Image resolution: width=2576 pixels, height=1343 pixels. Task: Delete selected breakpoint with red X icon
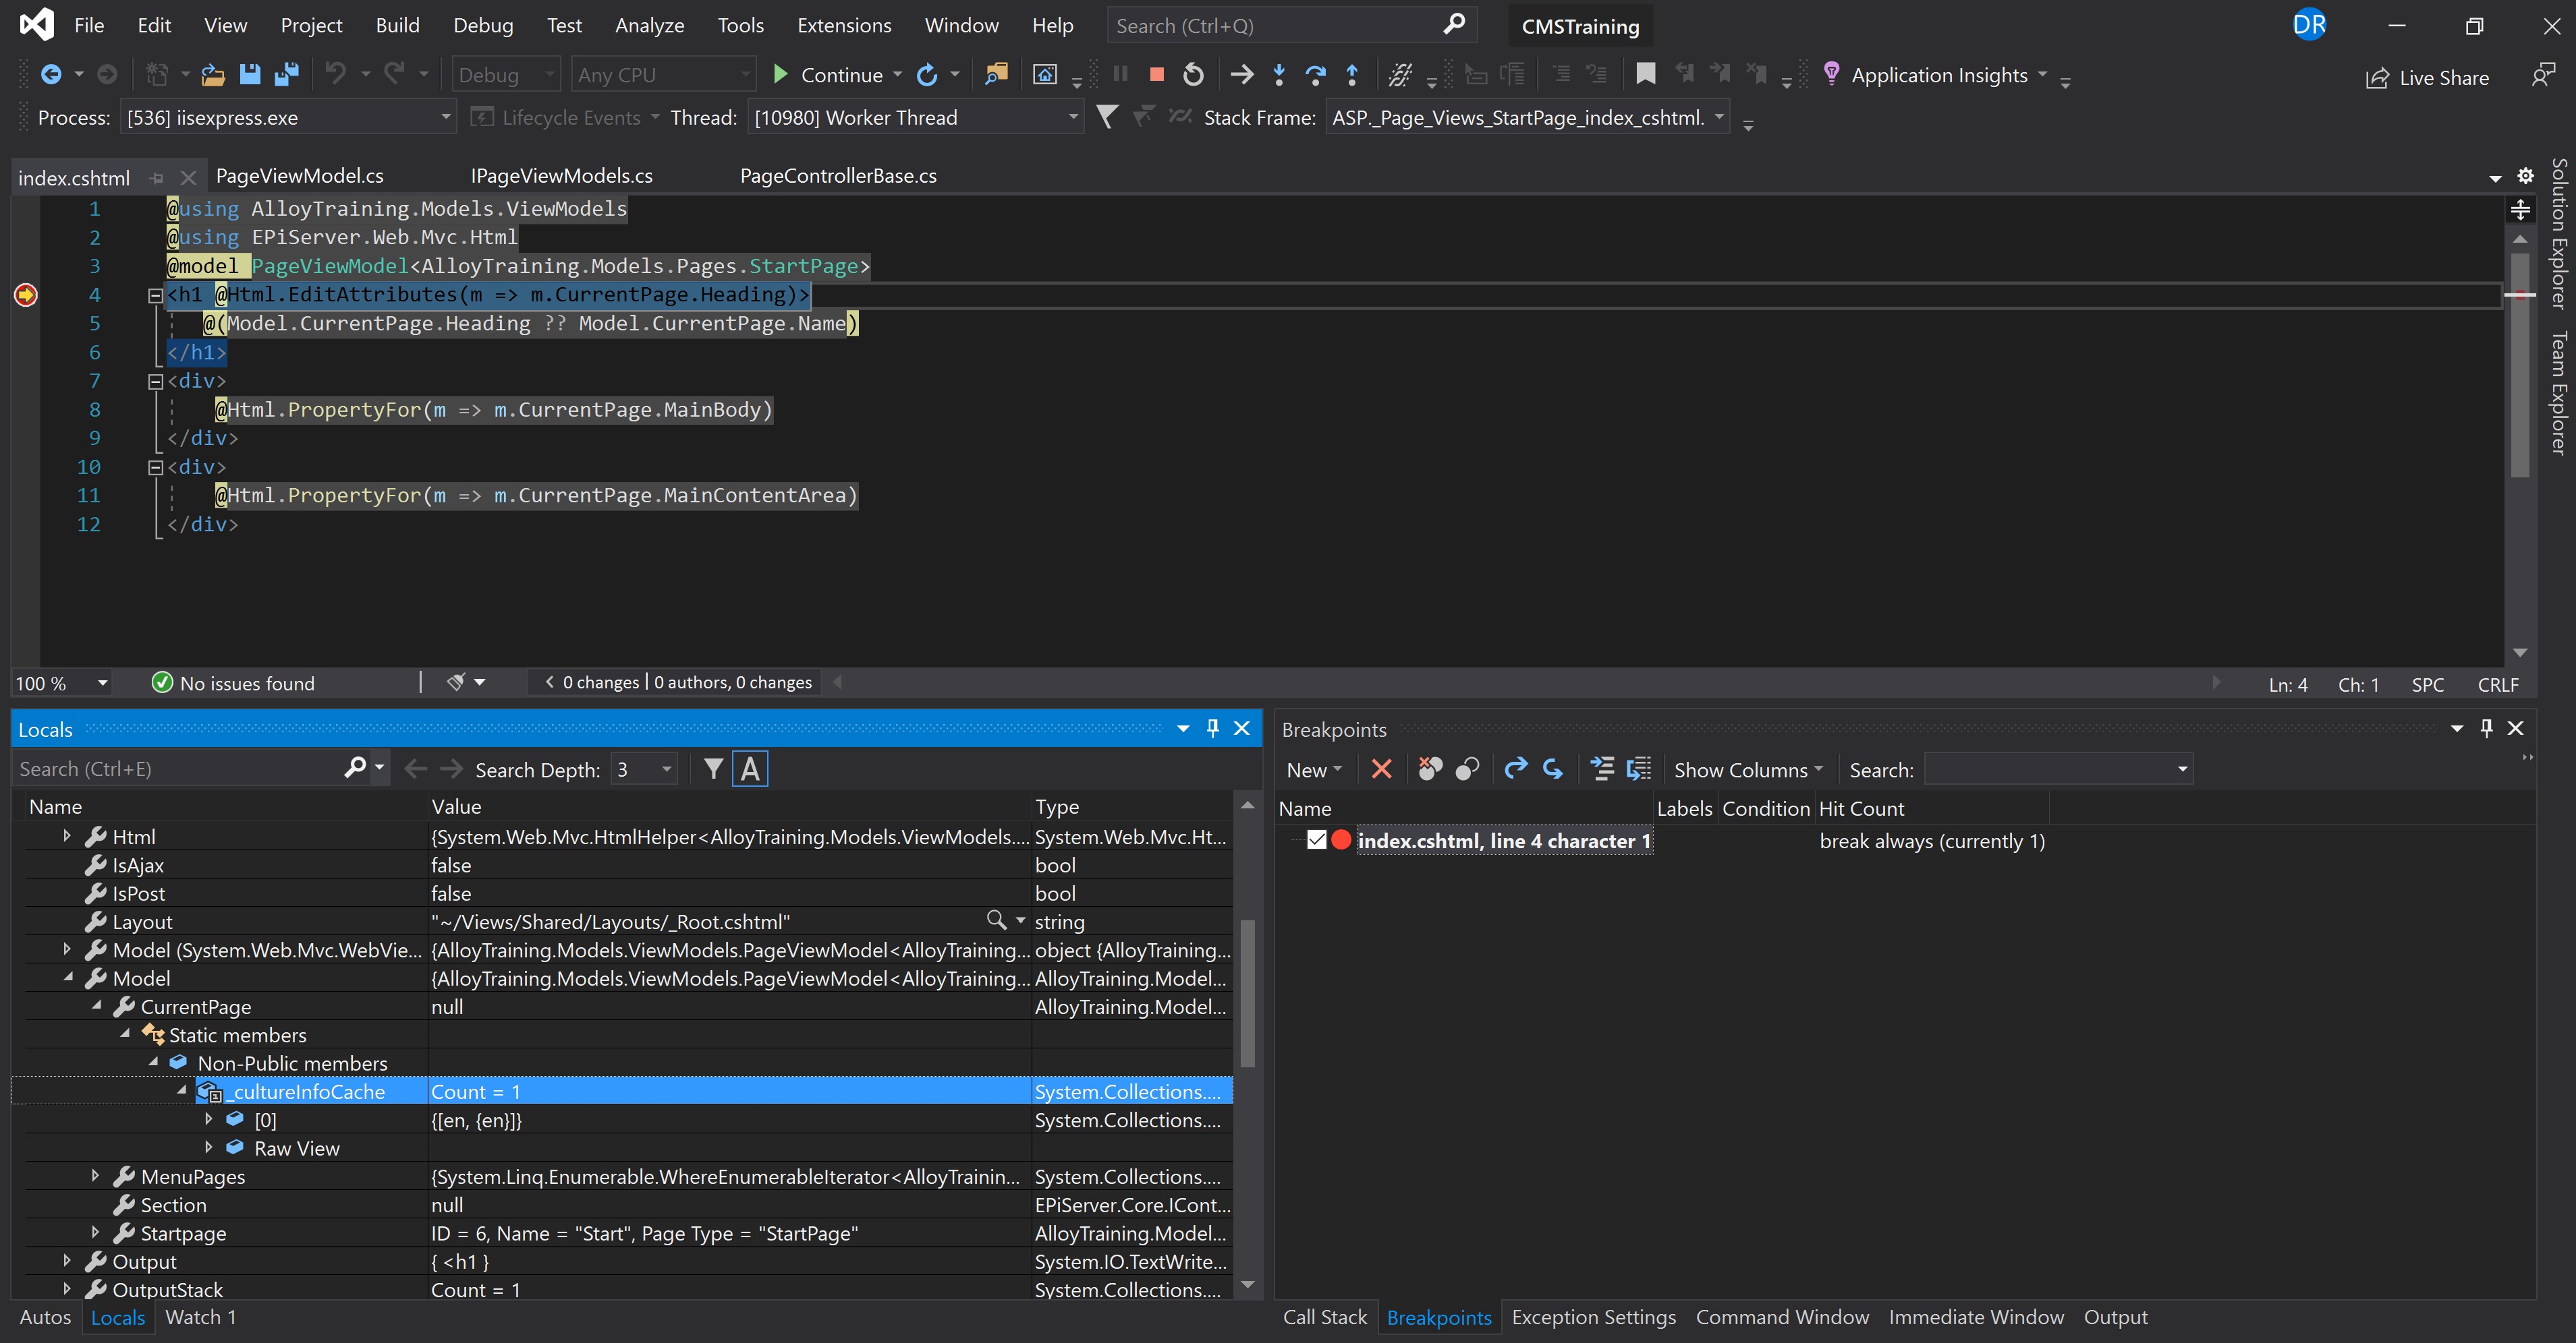1381,769
